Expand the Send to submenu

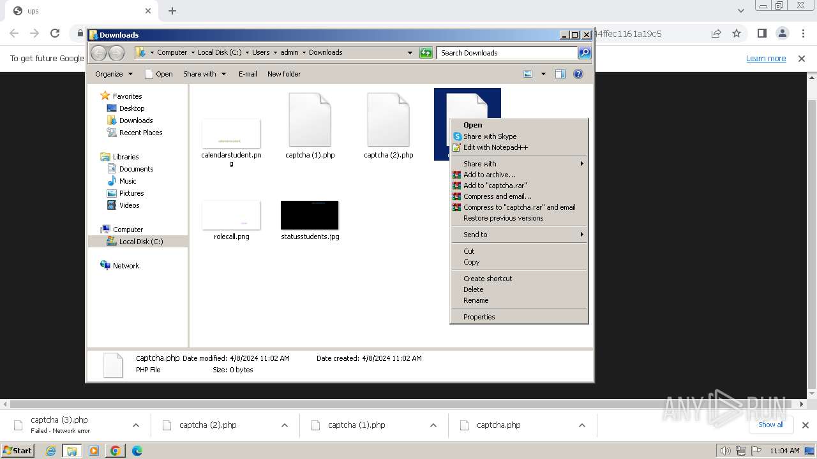519,235
